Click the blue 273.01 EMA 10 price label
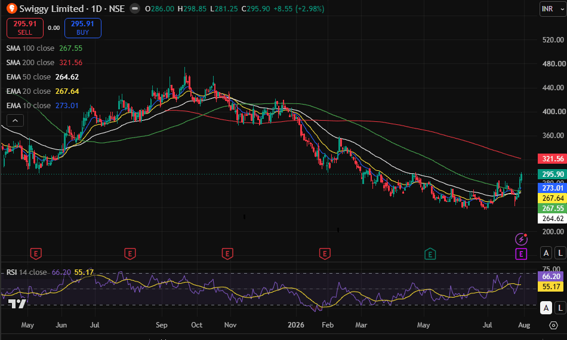The image size is (567, 340). (552, 188)
